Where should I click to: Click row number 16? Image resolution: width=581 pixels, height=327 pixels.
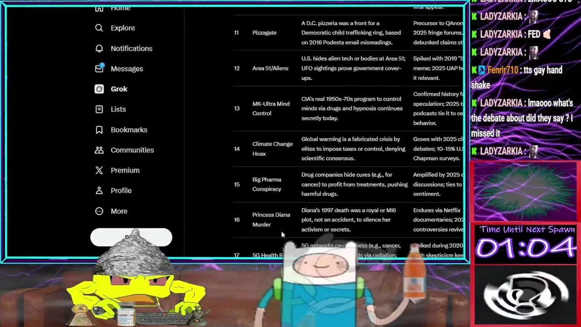pos(236,219)
